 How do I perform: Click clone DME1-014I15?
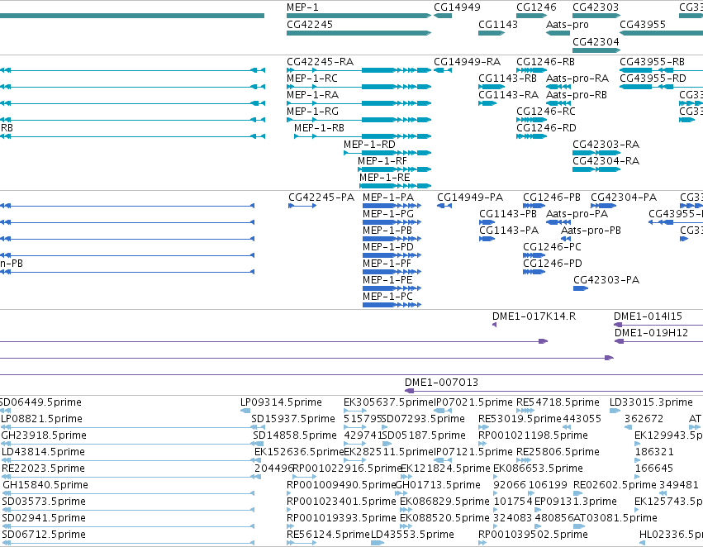coord(658,325)
